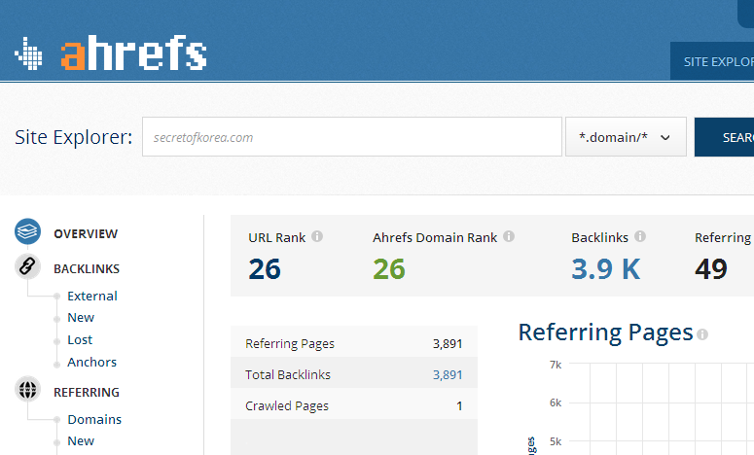Click the Referring Pages chart heading

pyautogui.click(x=605, y=332)
